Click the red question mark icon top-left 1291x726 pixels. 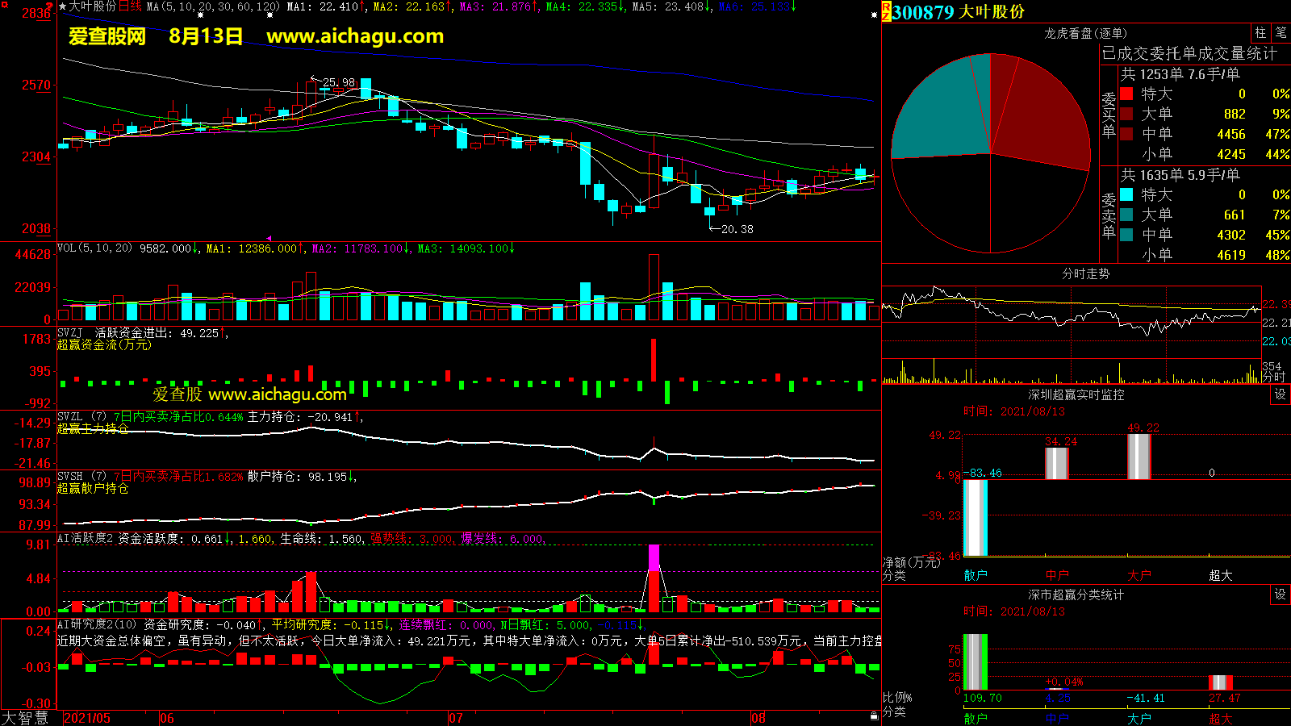coord(50,6)
